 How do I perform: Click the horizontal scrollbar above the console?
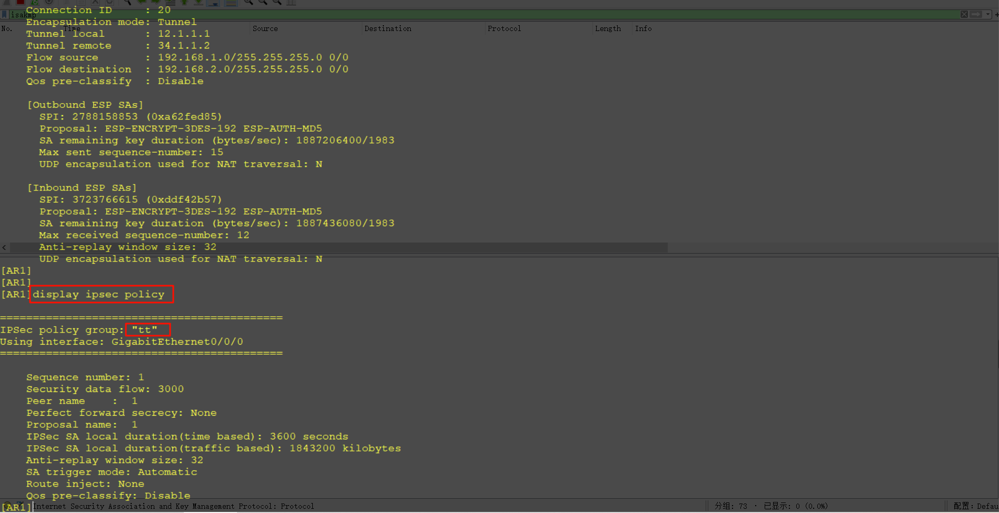[337, 247]
